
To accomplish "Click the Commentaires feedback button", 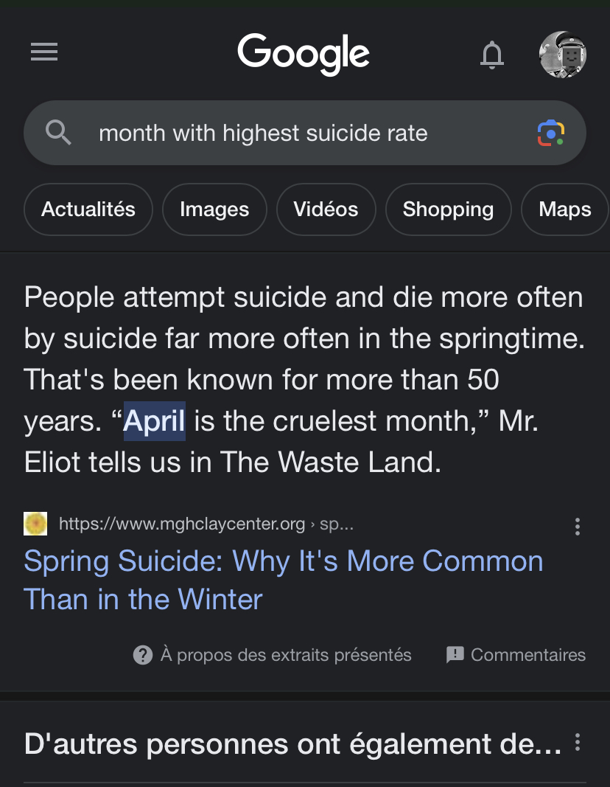I will [516, 655].
